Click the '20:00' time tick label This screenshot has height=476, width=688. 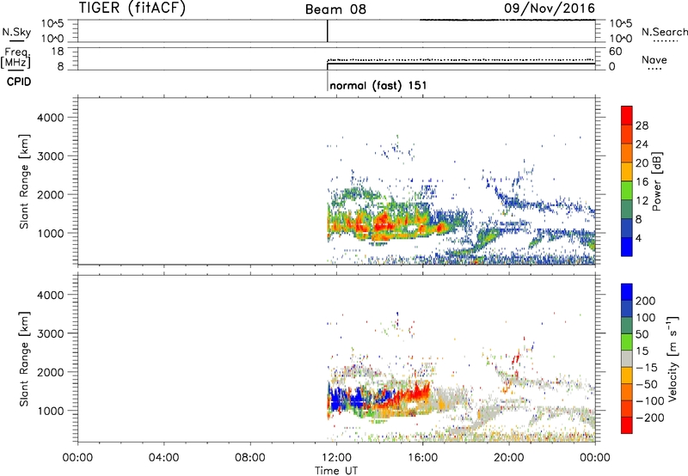[508, 458]
